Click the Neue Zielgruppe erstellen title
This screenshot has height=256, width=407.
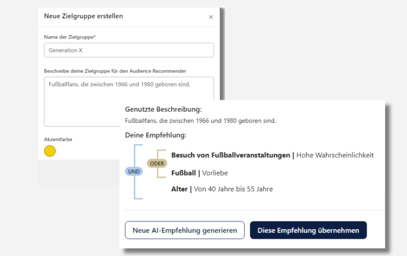click(83, 16)
